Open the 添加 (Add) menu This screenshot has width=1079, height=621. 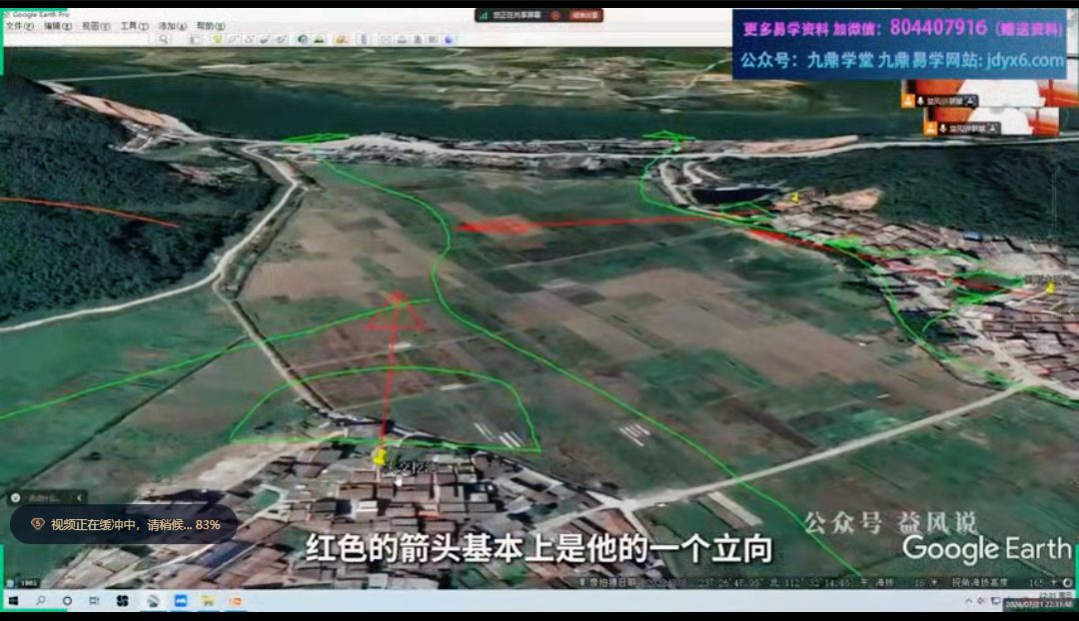pos(172,26)
